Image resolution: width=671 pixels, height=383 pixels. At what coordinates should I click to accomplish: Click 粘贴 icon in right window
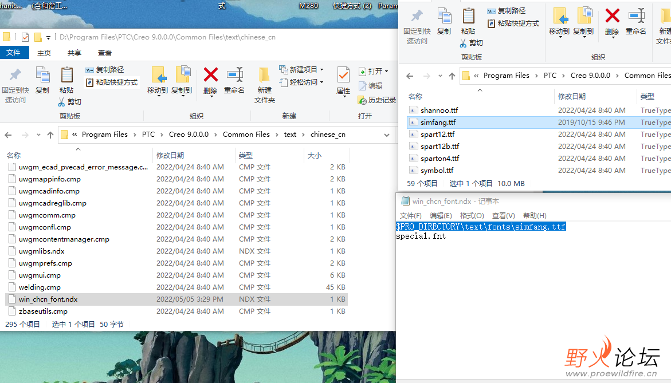[x=468, y=16]
